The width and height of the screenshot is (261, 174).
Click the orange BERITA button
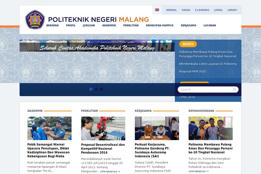(188, 44)
